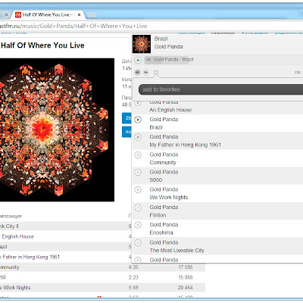Click the Half Of Where You Live heading
Viewport: 303px width, 303px height.
coord(42,45)
